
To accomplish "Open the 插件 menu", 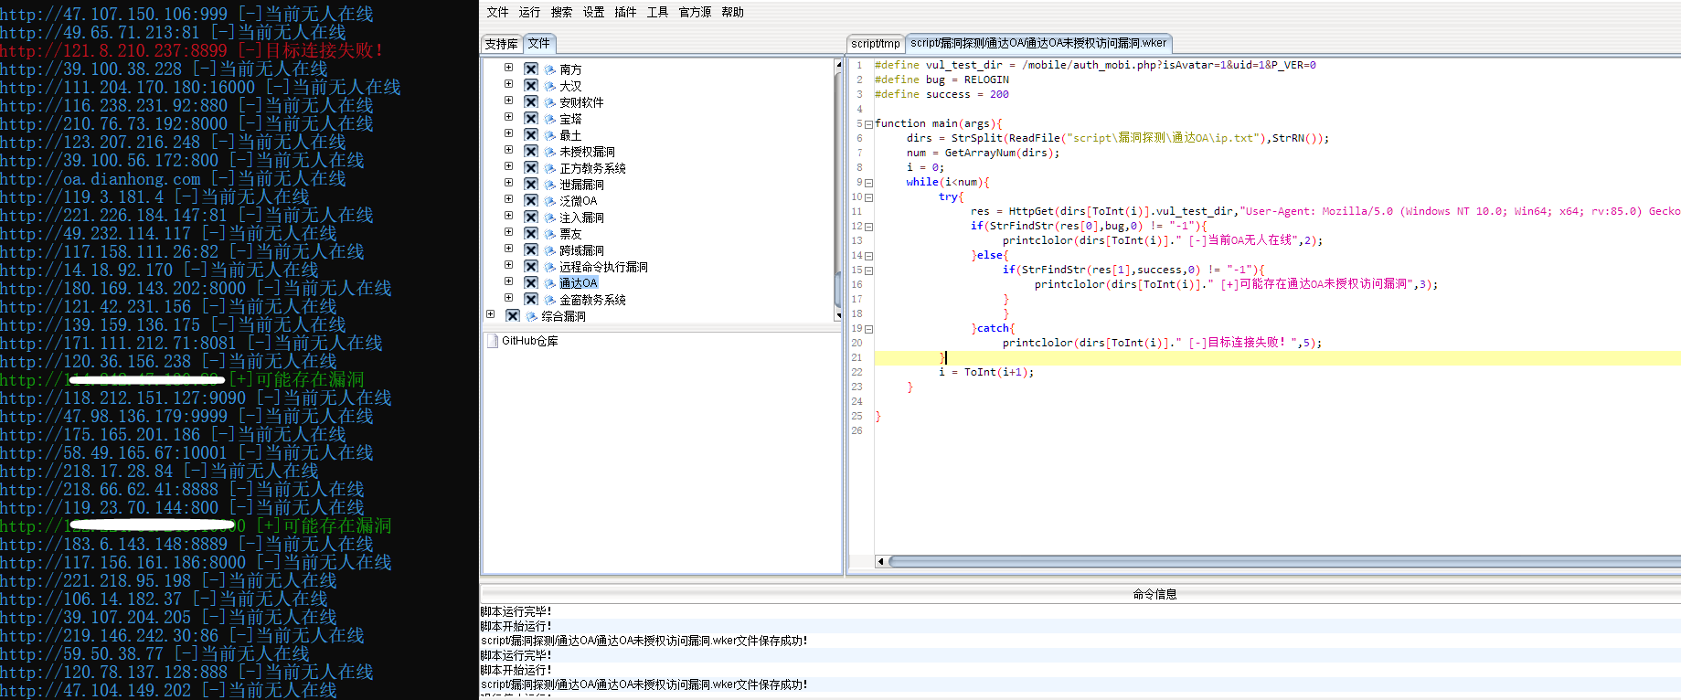I will tap(625, 12).
